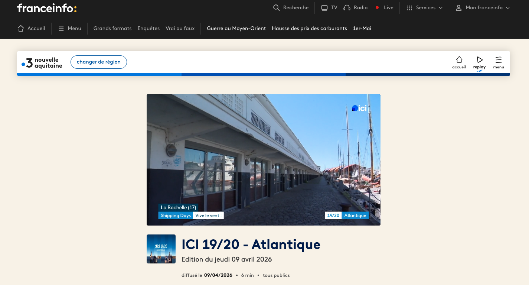529x285 pixels.
Task: Expand the Mon franceinfo dropdown
Action: tap(483, 8)
